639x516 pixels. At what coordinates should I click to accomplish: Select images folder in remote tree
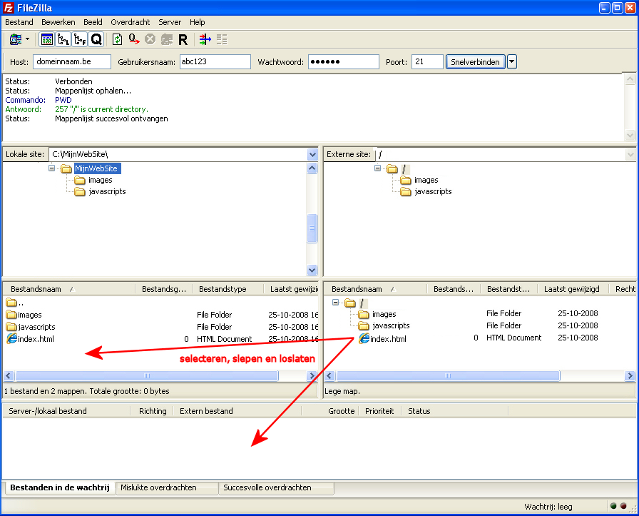click(426, 180)
